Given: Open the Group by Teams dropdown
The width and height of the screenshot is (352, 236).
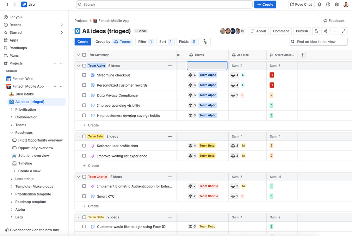Looking at the screenshot, I should point(113,42).
